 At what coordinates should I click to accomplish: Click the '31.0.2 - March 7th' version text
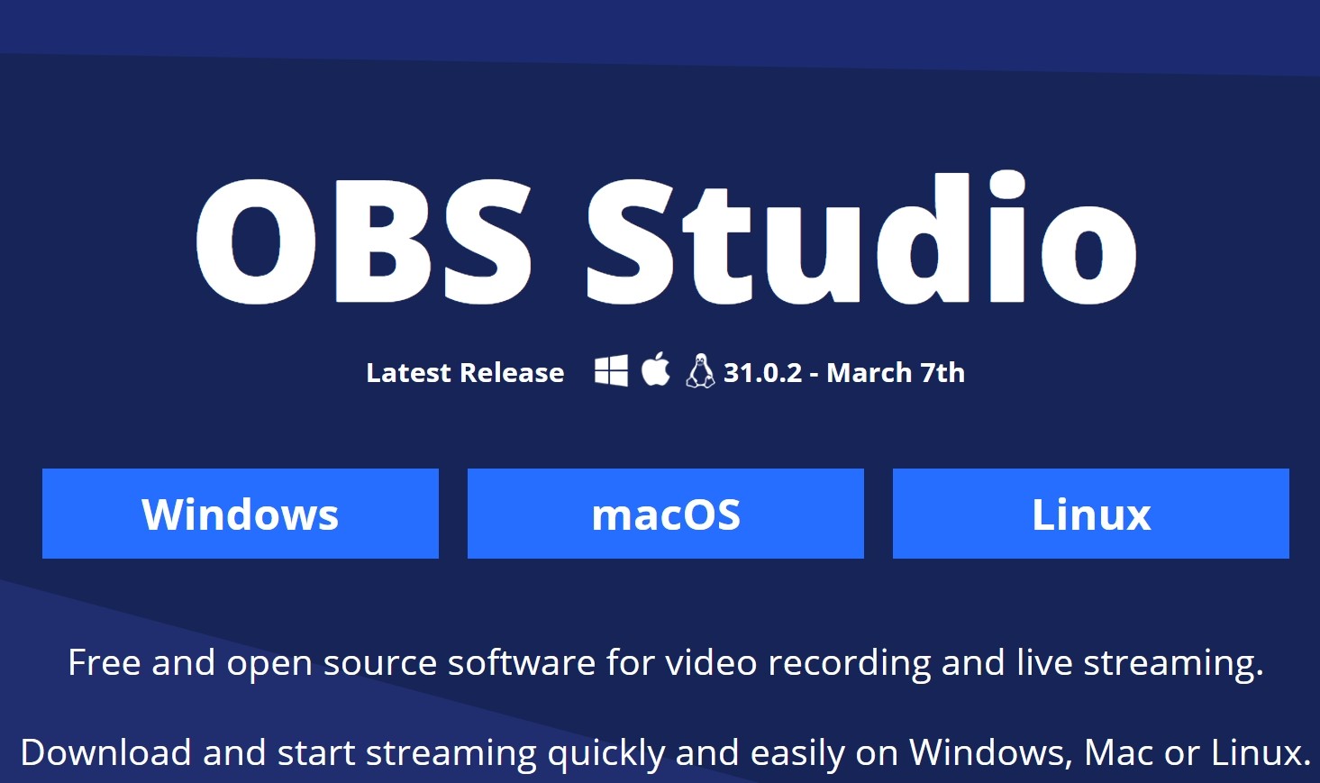844,372
